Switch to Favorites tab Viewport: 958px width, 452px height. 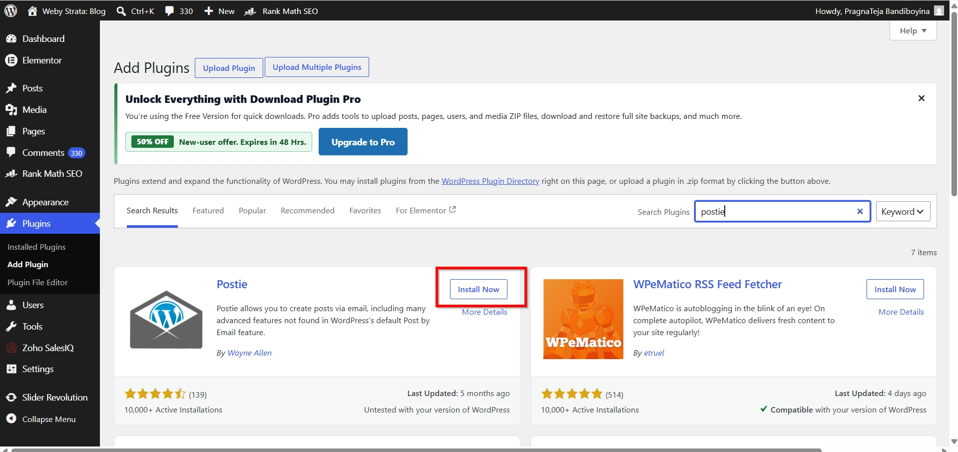[x=365, y=211]
